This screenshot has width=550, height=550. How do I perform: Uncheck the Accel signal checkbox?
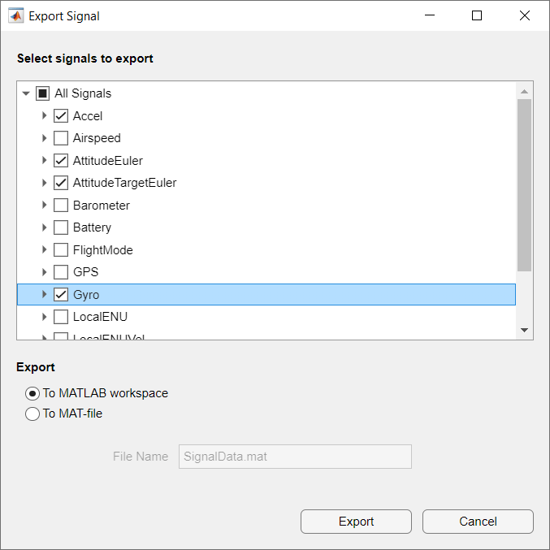click(61, 116)
